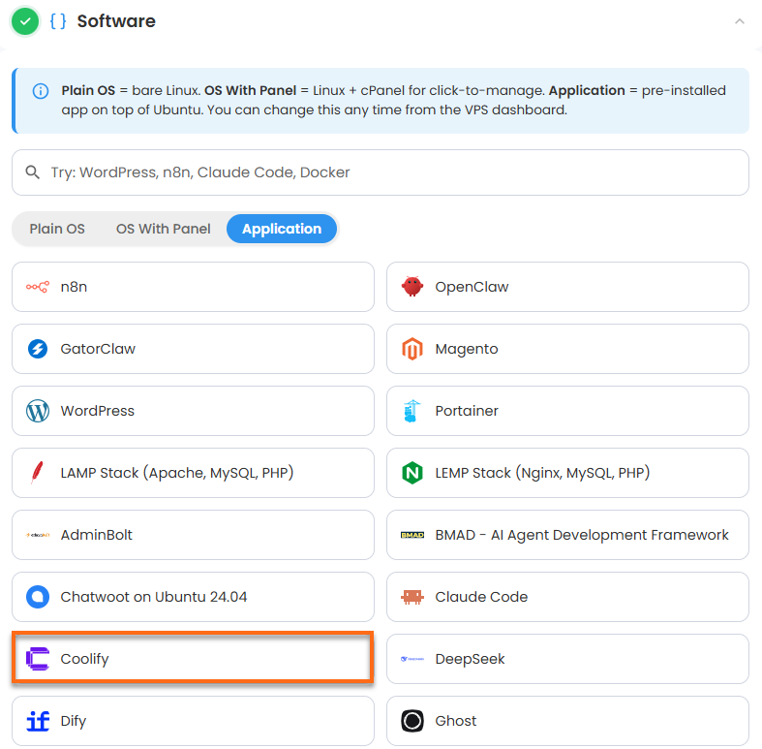The height and width of the screenshot is (749, 762).
Task: Choose the OpenClaw application card
Action: coord(567,287)
